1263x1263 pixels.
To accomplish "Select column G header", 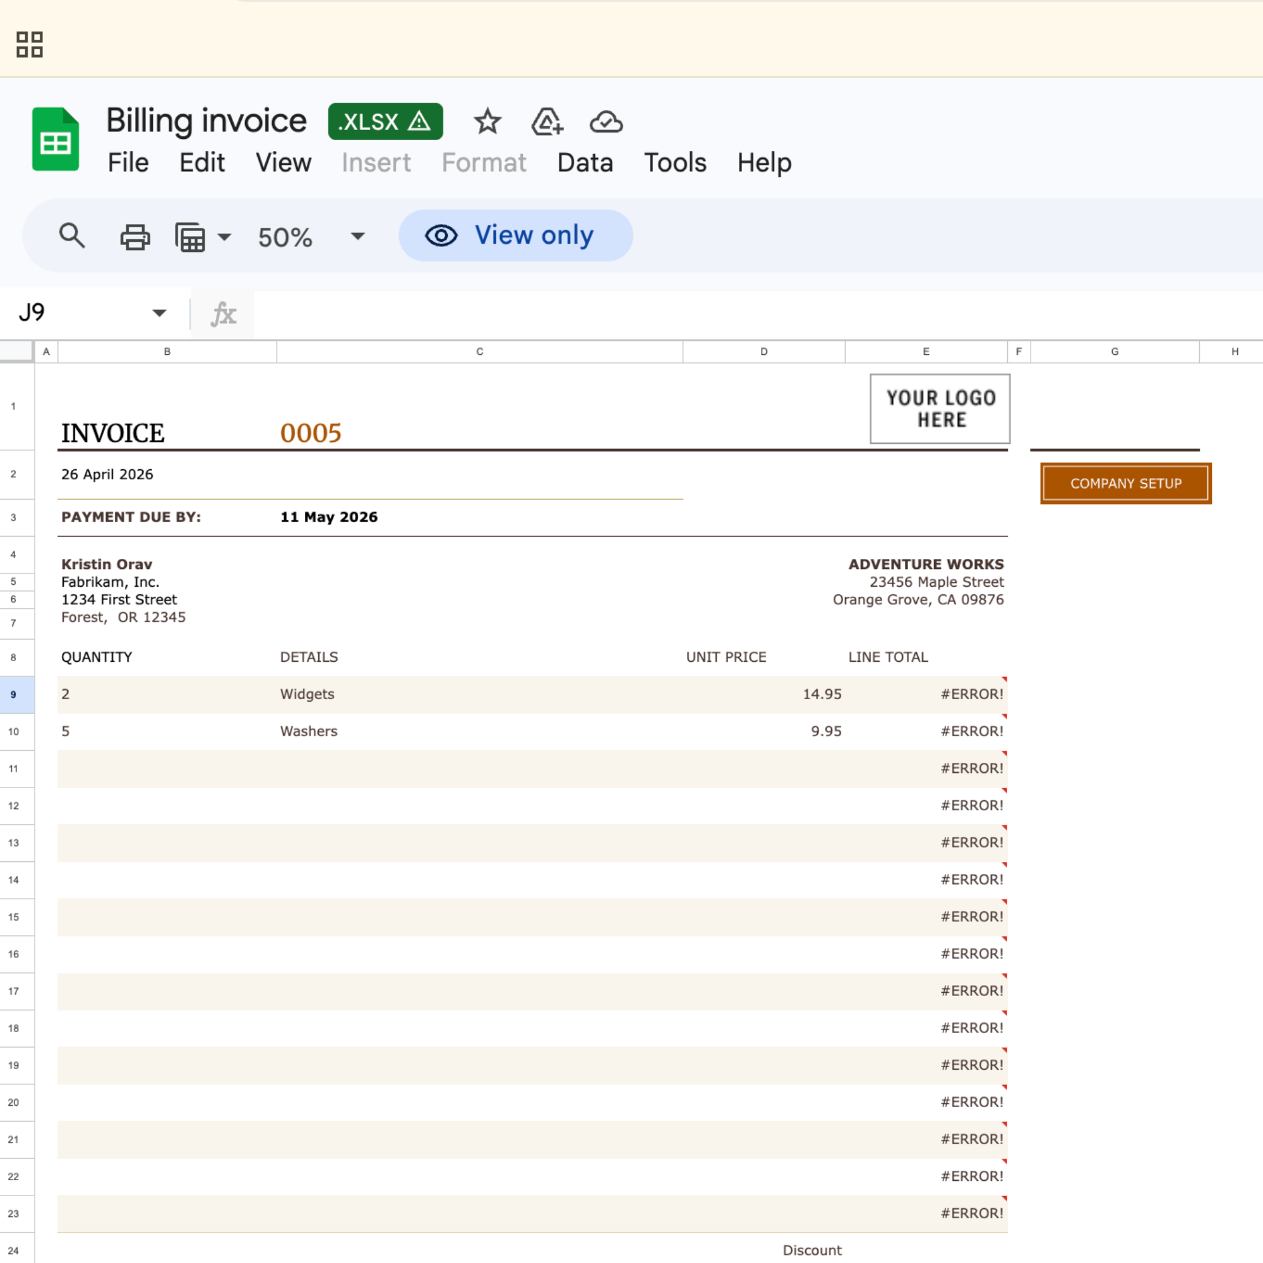I will coord(1115,352).
